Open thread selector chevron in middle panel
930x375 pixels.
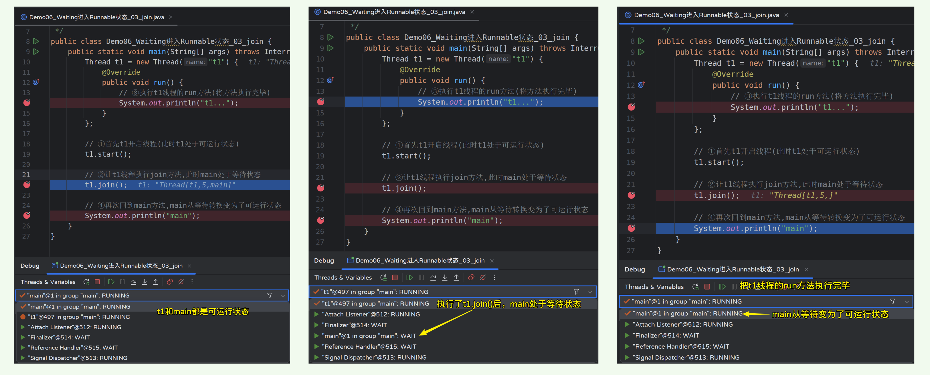[590, 292]
